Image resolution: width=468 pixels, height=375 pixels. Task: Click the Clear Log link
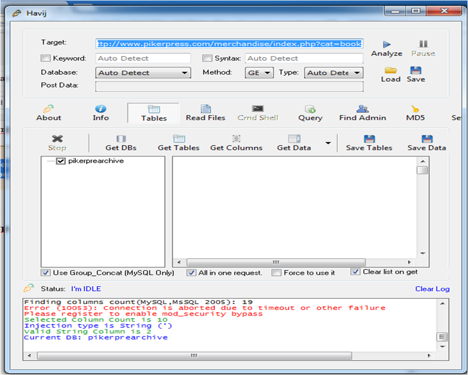[x=432, y=289]
